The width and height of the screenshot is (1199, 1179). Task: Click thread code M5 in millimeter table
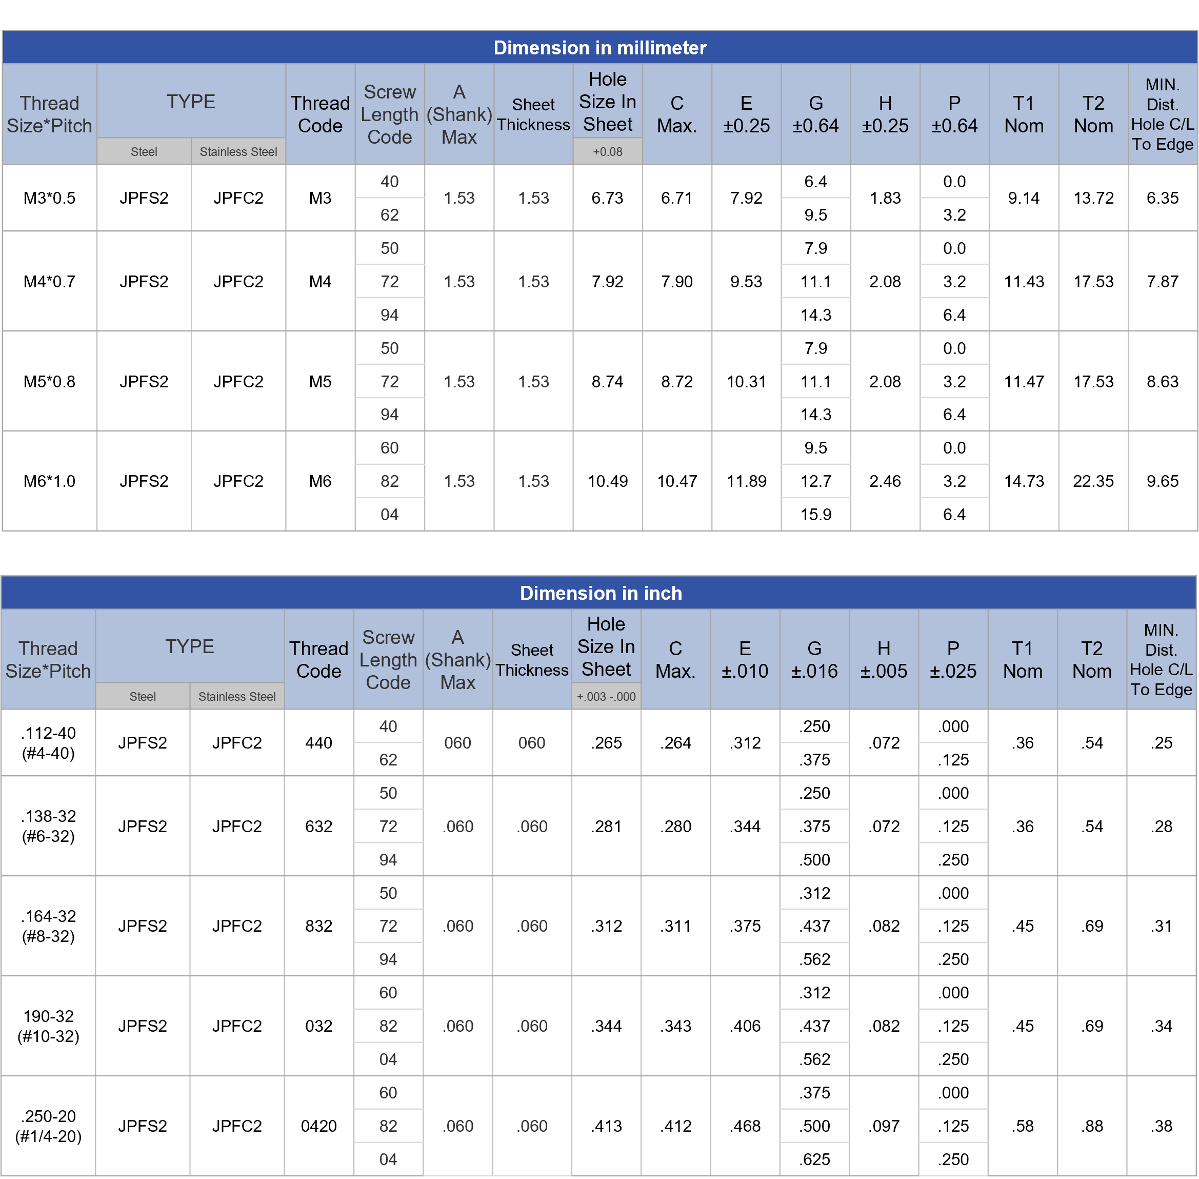click(320, 381)
